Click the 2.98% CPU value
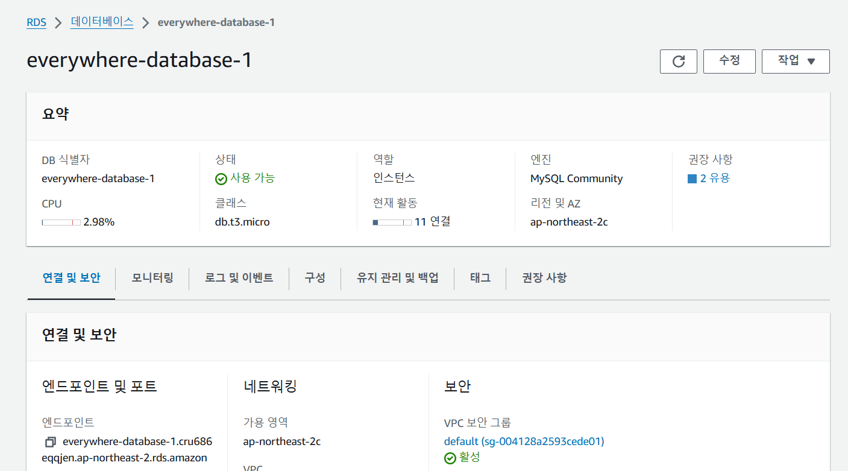Viewport: 848px width, 471px height. [x=99, y=222]
